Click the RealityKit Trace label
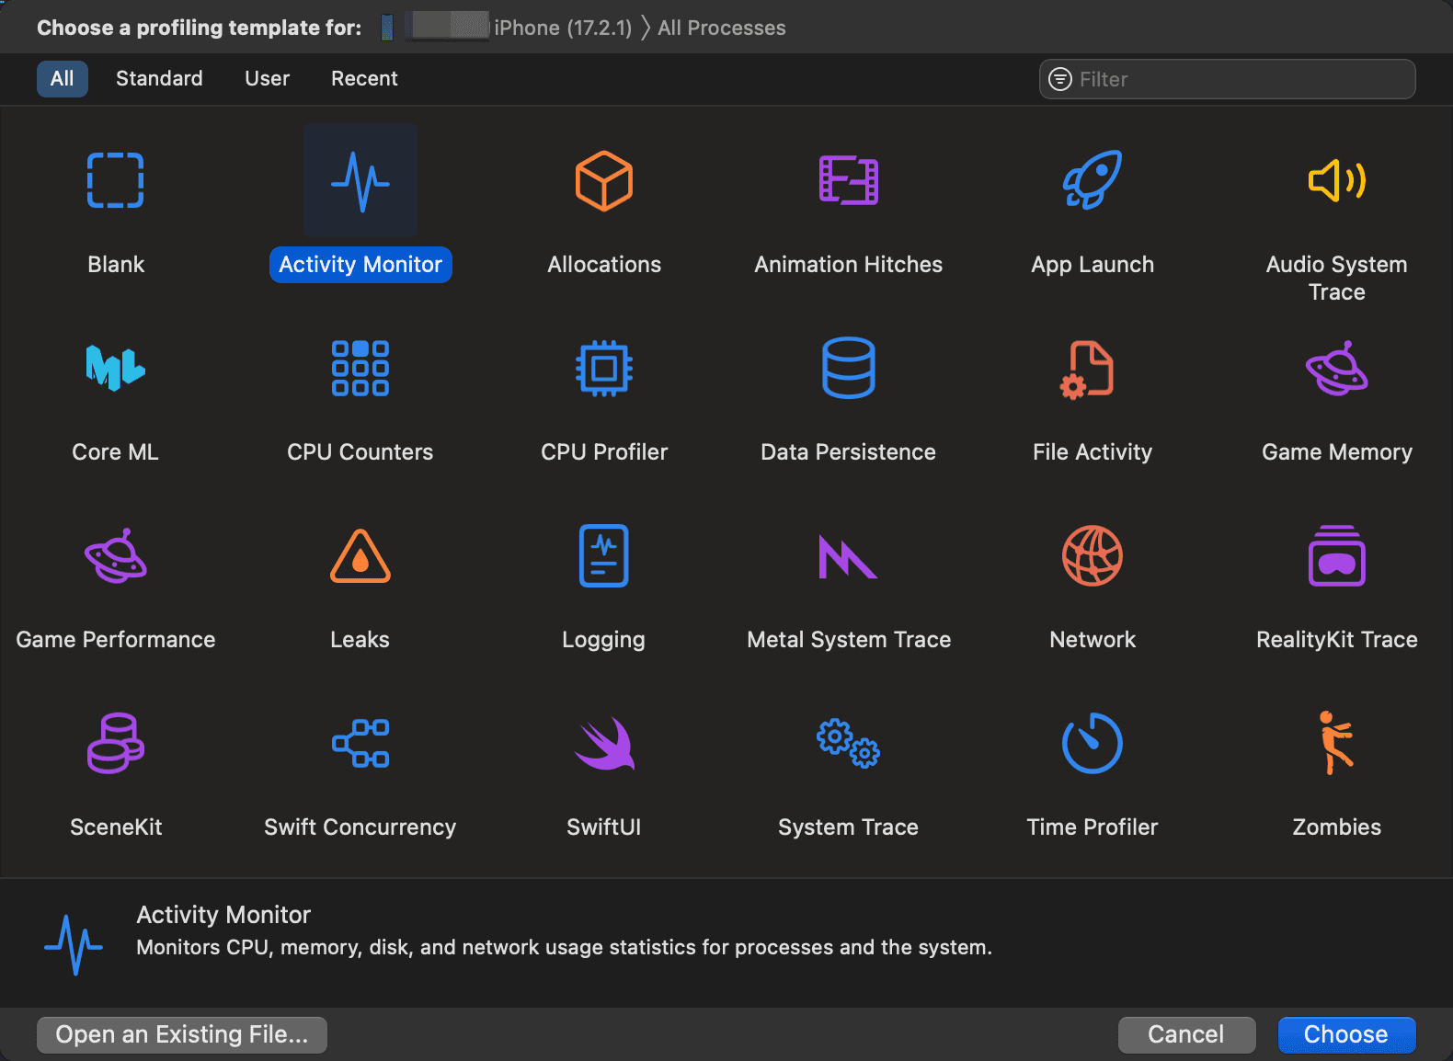Image resolution: width=1453 pixels, height=1061 pixels. click(x=1337, y=640)
